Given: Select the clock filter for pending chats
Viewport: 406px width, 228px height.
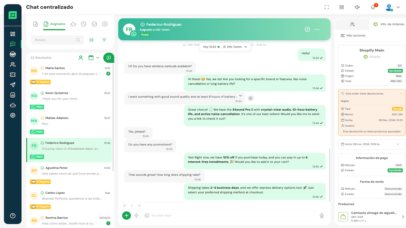Looking at the screenshot, I should pyautogui.click(x=84, y=24).
